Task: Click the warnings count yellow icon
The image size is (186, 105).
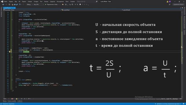Action: [17, 99]
